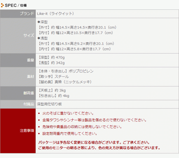179x158 pixels.
Task: Click the 【取っ手】スチール material line
Action: coord(53,76)
